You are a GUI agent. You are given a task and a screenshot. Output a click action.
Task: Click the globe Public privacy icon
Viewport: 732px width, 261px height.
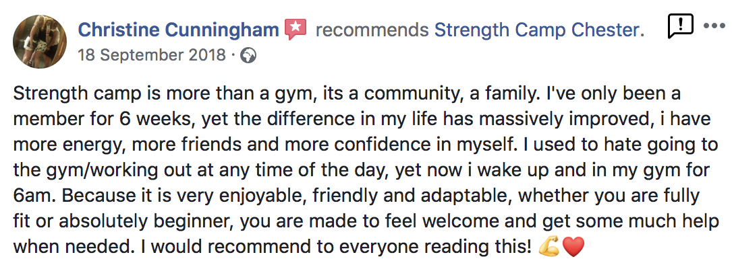tap(248, 56)
